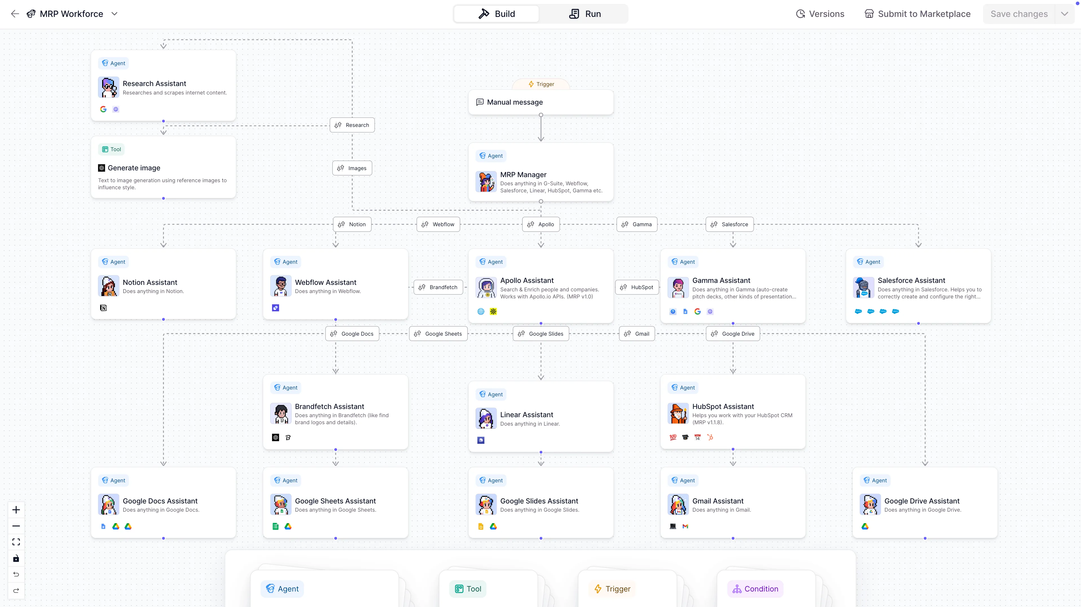Click the Notion icon in Notion Assistant
Screen dimensions: 1081x607
point(103,308)
